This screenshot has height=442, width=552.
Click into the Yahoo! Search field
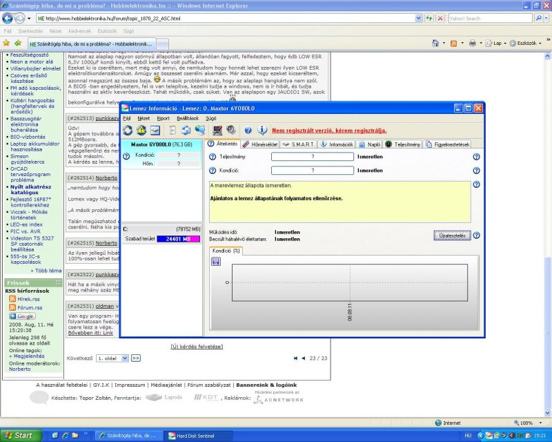pyautogui.click(x=490, y=19)
